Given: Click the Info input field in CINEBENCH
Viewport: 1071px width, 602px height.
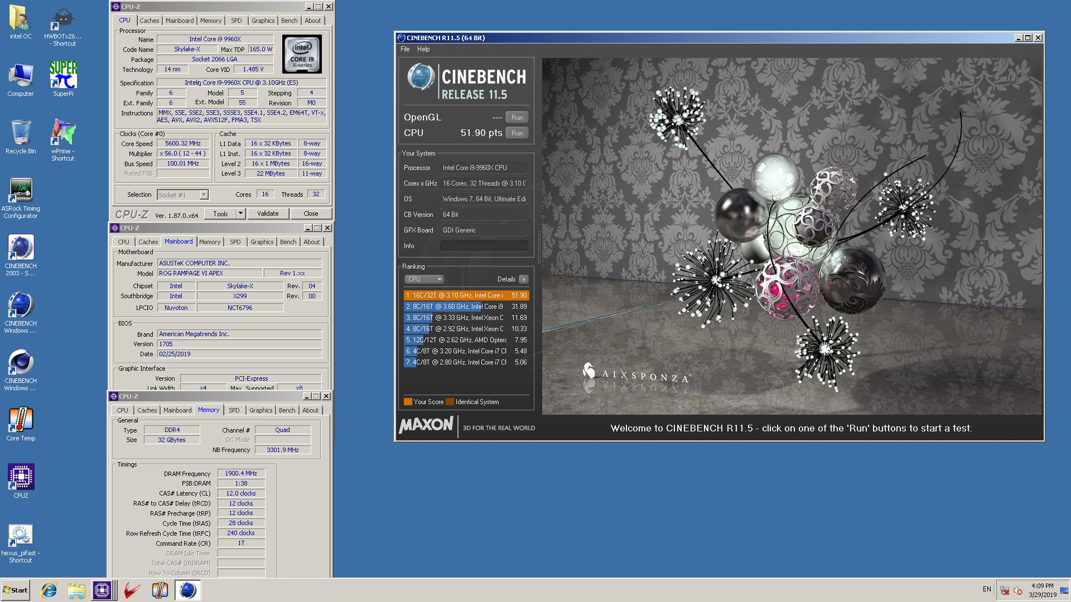Looking at the screenshot, I should click(x=484, y=246).
